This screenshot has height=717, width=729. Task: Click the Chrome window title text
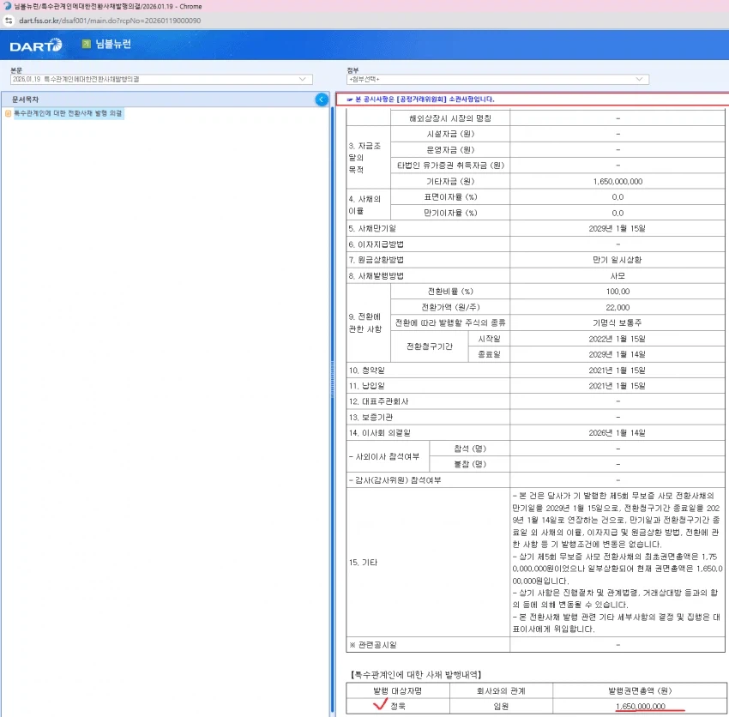pyautogui.click(x=108, y=7)
